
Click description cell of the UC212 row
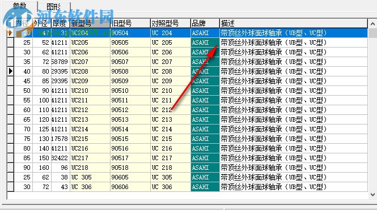click(294, 110)
